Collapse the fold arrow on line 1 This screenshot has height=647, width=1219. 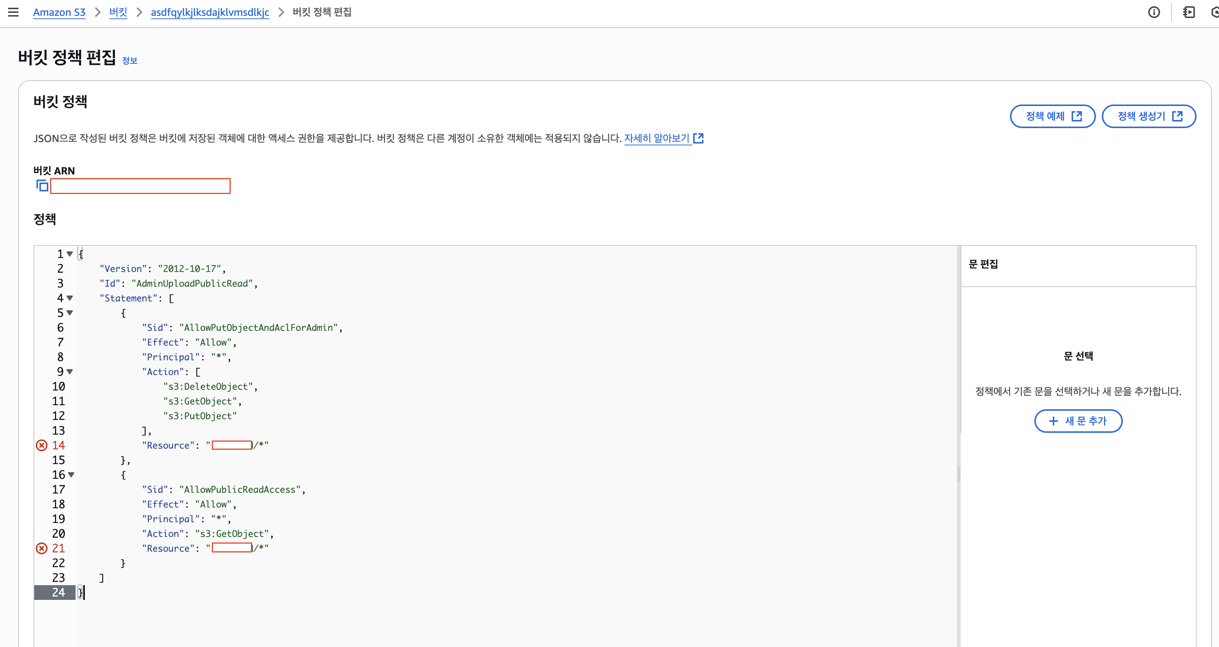70,254
